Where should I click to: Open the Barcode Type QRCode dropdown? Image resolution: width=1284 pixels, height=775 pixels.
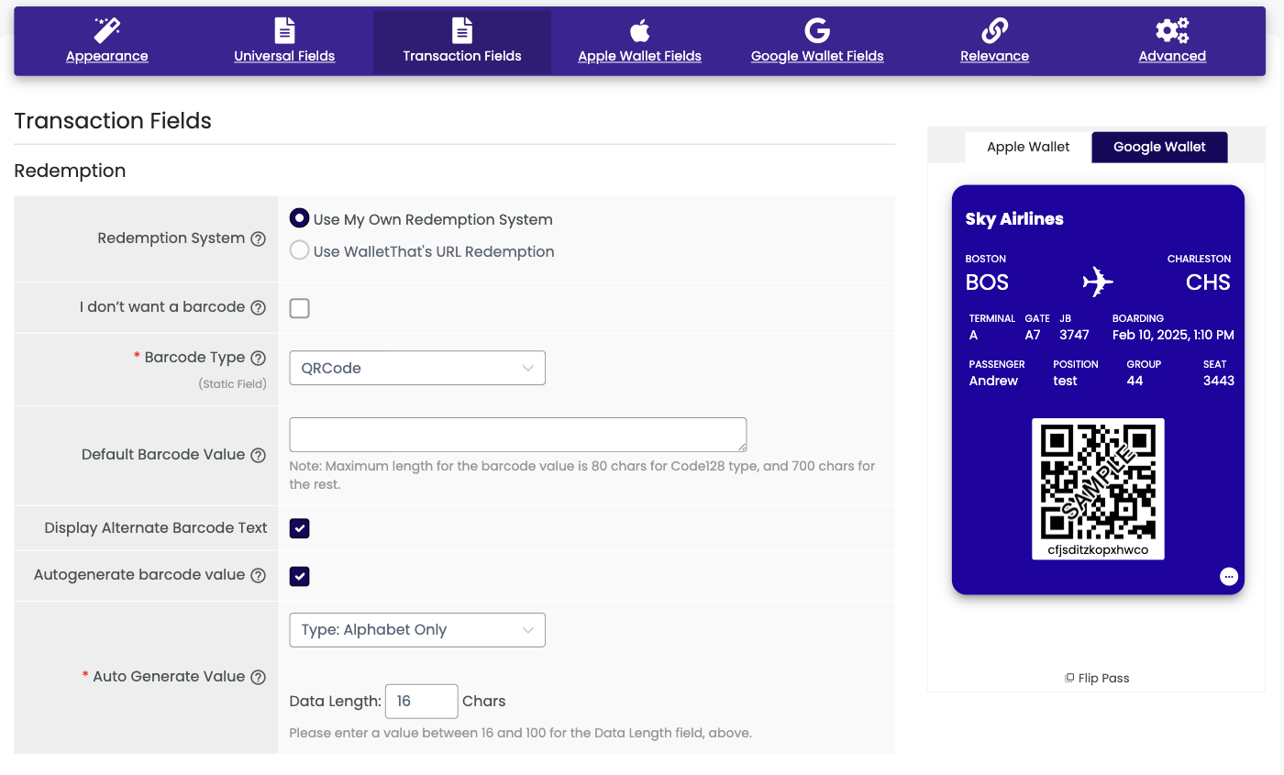pos(417,368)
